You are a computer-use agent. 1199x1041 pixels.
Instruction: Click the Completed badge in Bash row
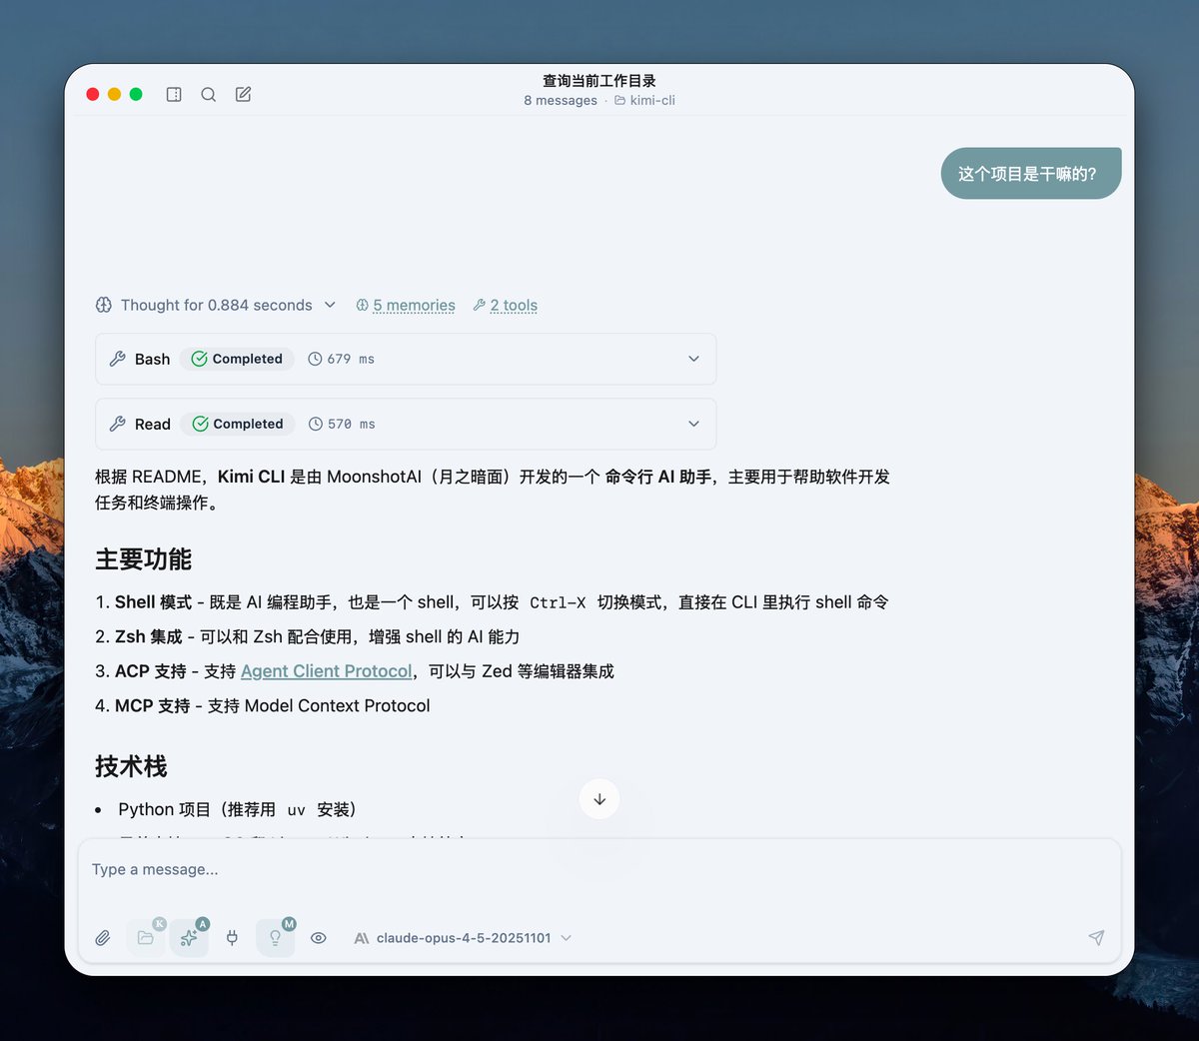[237, 359]
